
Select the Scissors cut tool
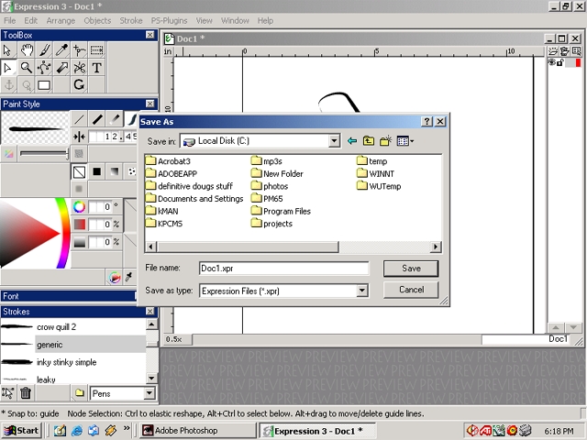pos(80,68)
